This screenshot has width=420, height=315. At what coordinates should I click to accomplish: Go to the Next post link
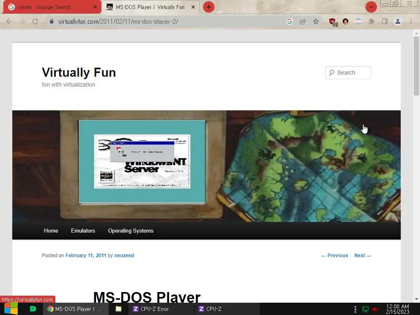point(363,255)
